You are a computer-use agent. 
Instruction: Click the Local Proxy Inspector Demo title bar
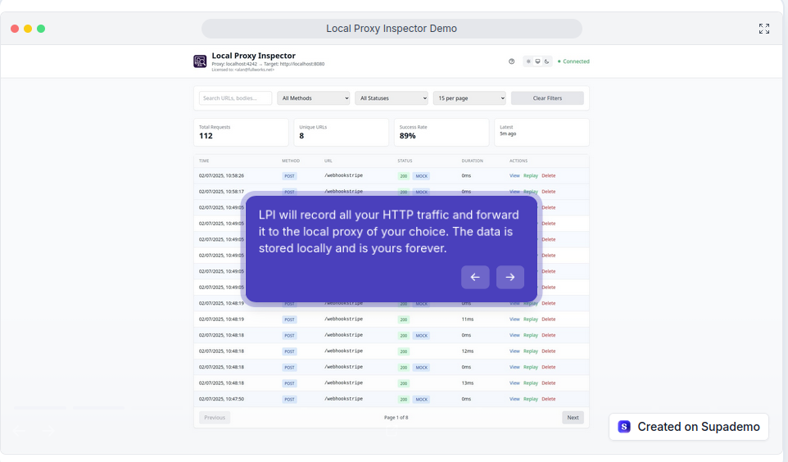point(392,29)
